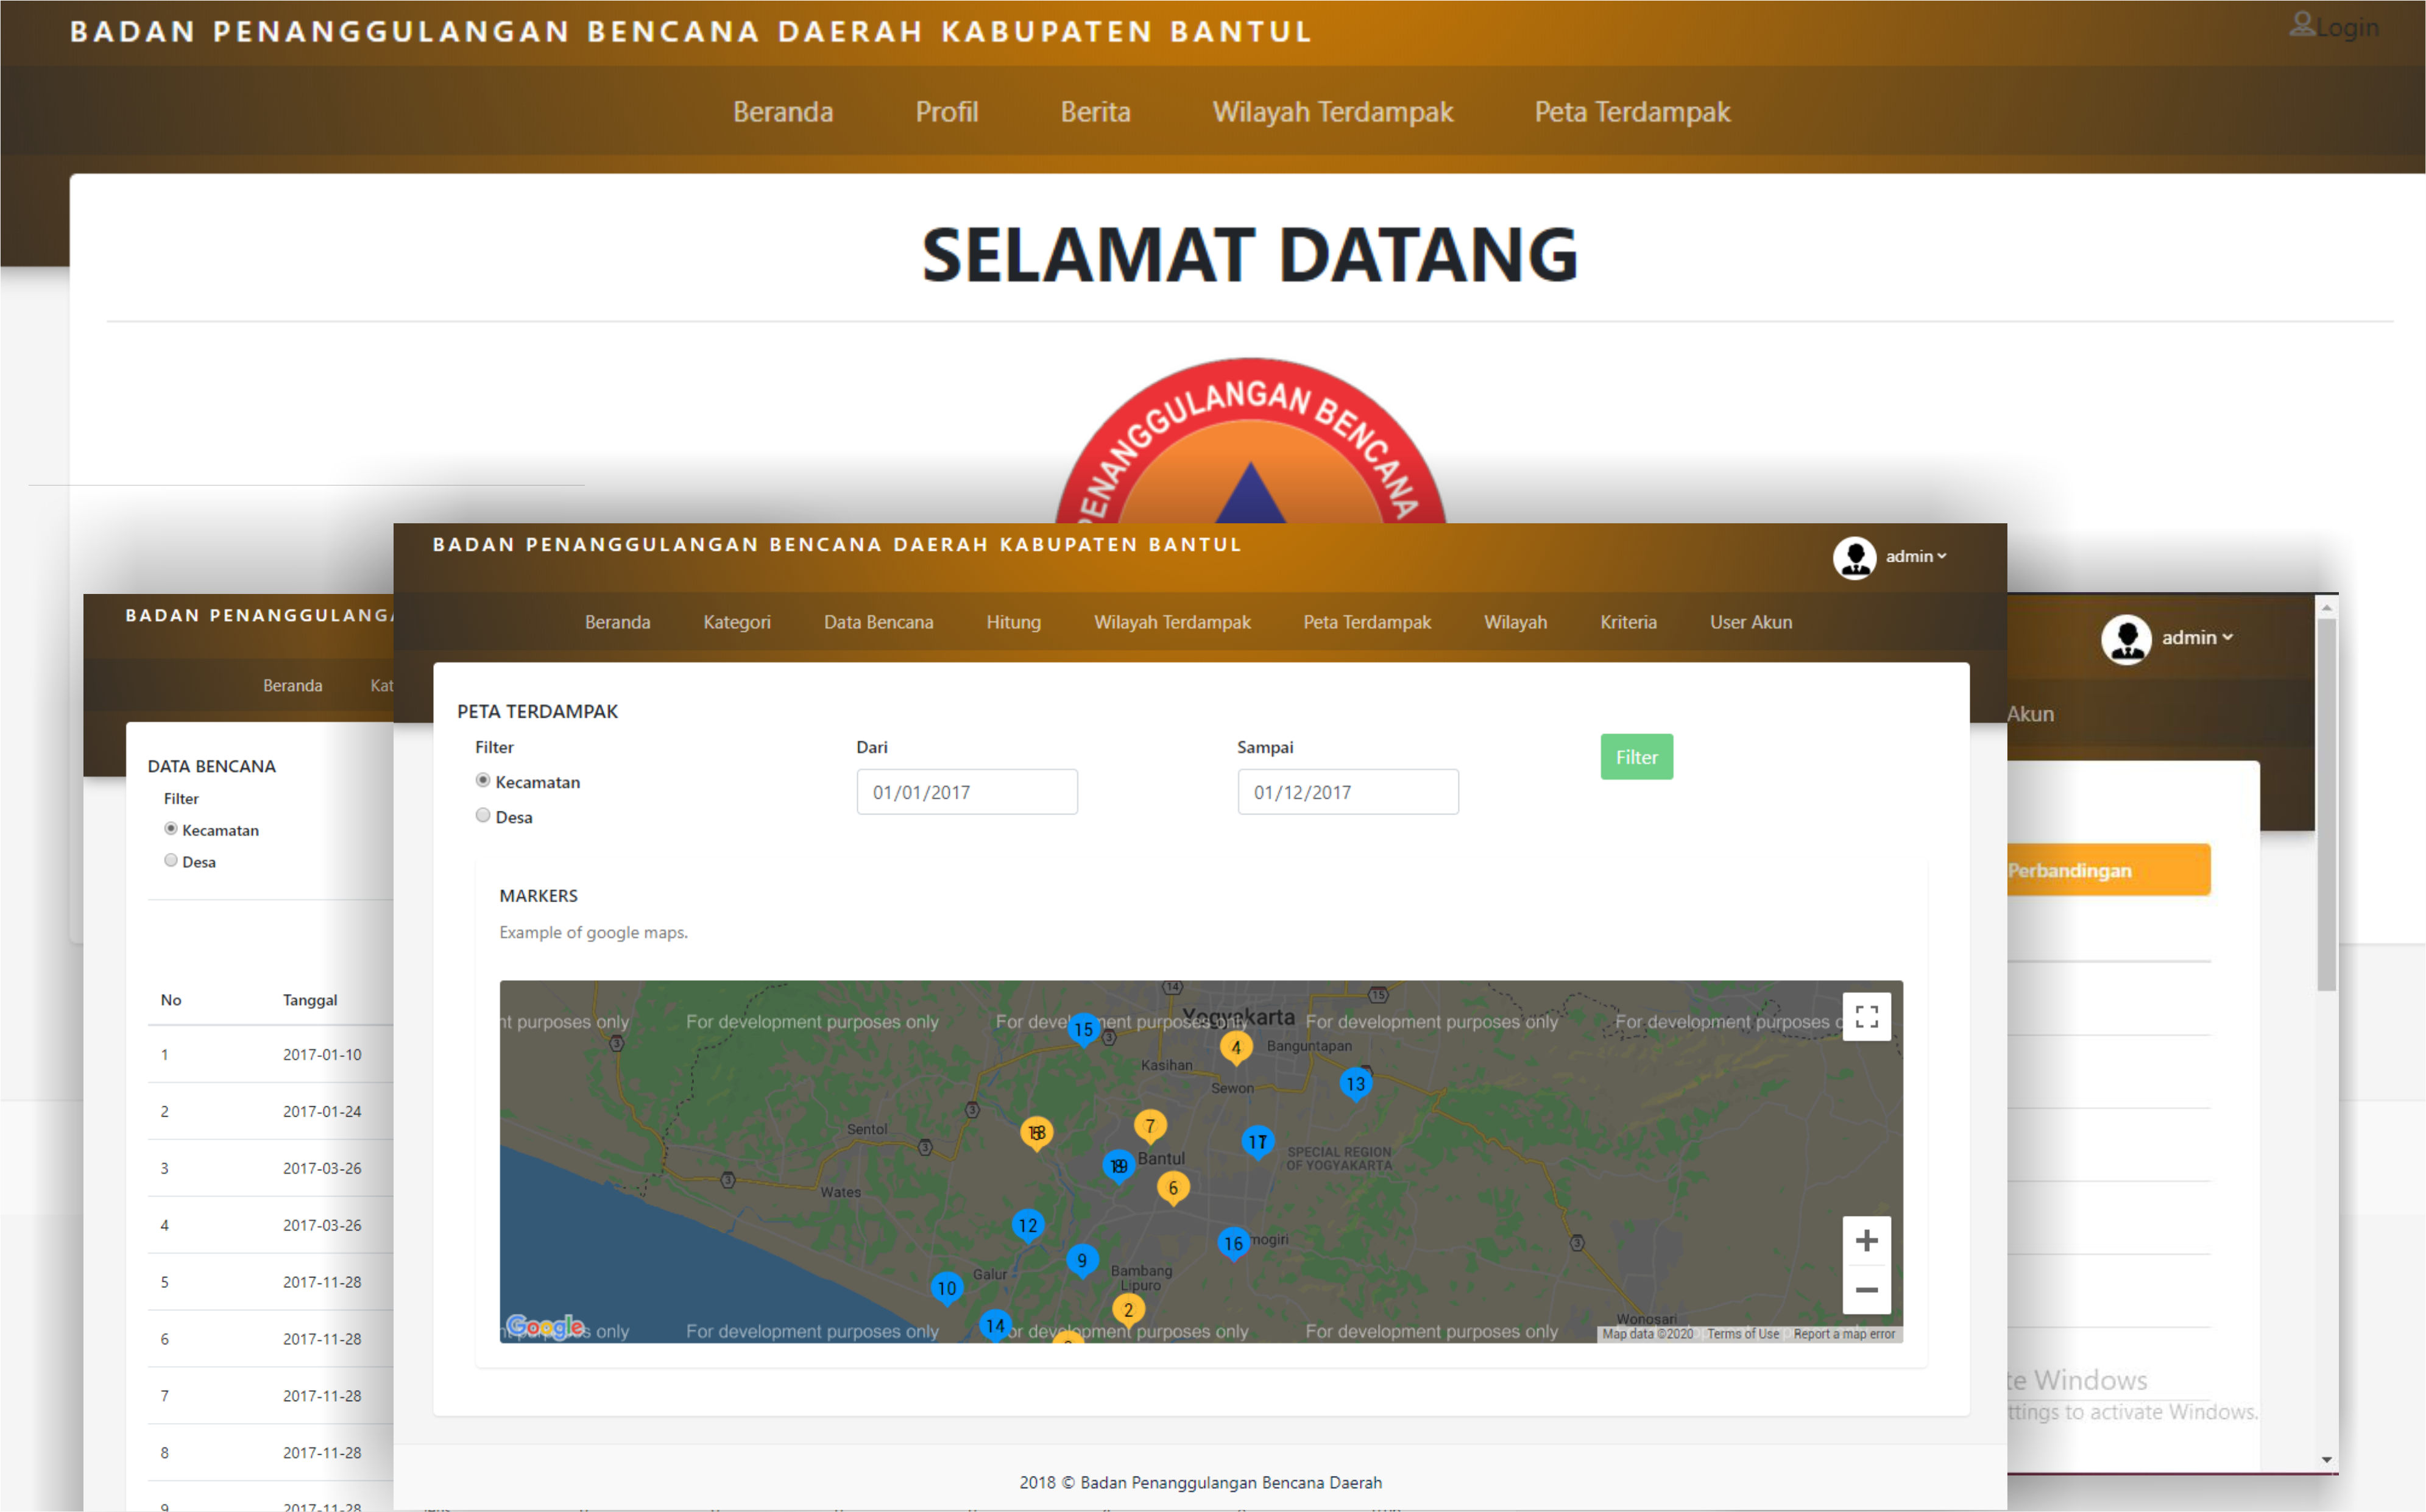Go to Kriteria menu item
The width and height of the screenshot is (2426, 1512).
(1627, 622)
